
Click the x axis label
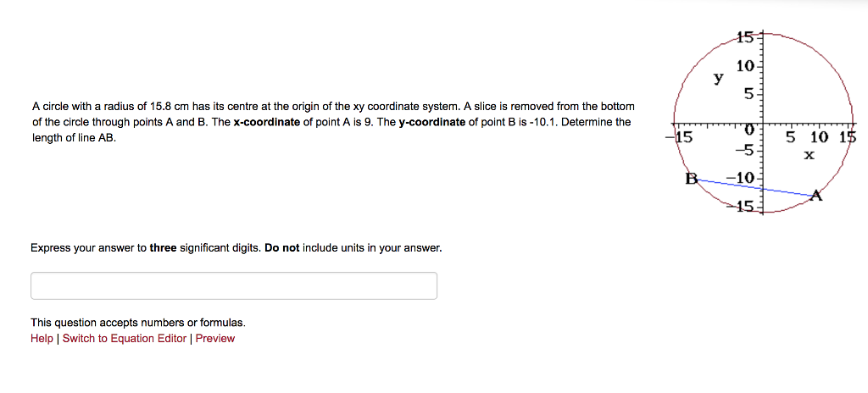pos(809,156)
